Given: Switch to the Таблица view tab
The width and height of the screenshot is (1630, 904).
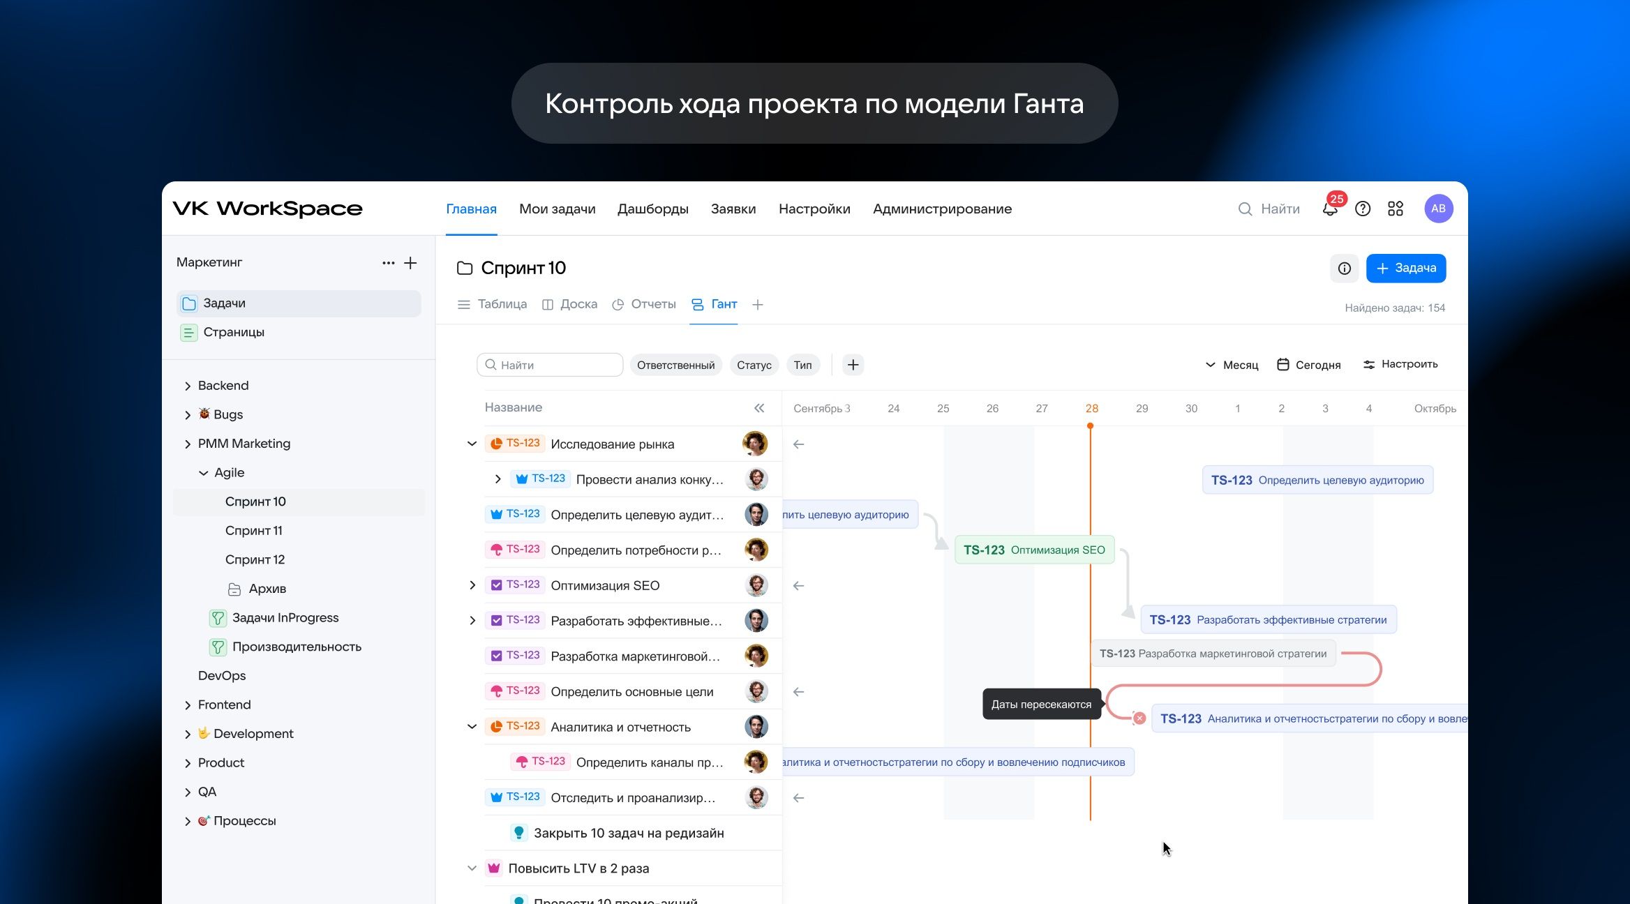Looking at the screenshot, I should point(492,304).
